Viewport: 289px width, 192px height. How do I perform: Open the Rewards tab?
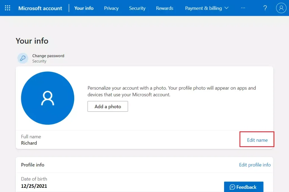tap(165, 8)
